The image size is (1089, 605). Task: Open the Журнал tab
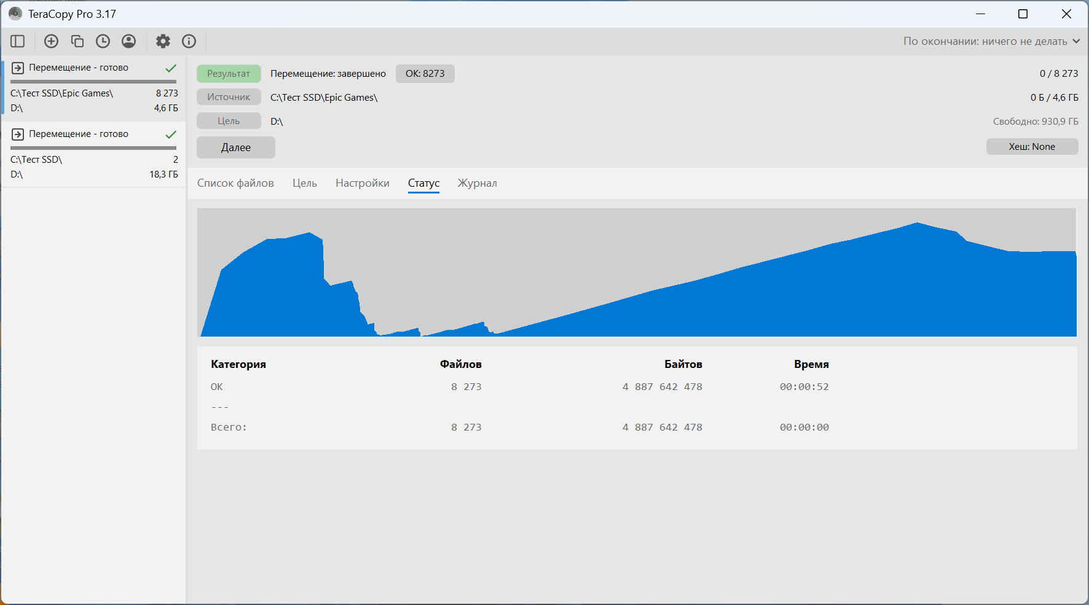[x=478, y=183]
